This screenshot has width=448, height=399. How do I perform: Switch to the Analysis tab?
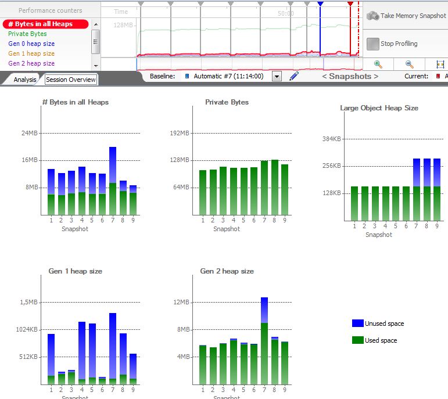pyautogui.click(x=25, y=80)
